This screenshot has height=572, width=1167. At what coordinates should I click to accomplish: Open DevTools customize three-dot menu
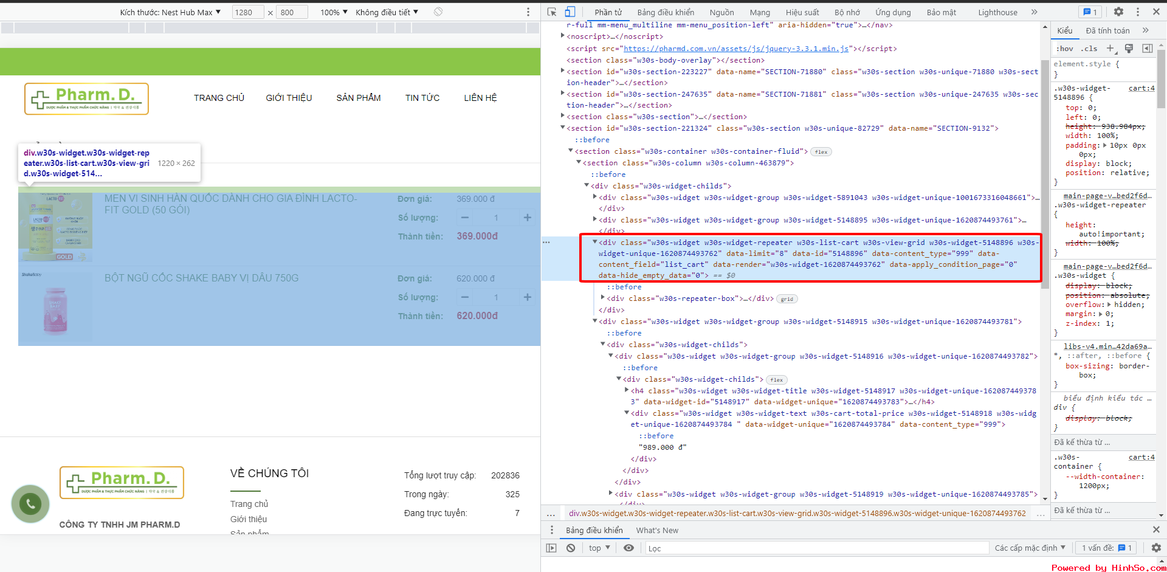[1138, 12]
